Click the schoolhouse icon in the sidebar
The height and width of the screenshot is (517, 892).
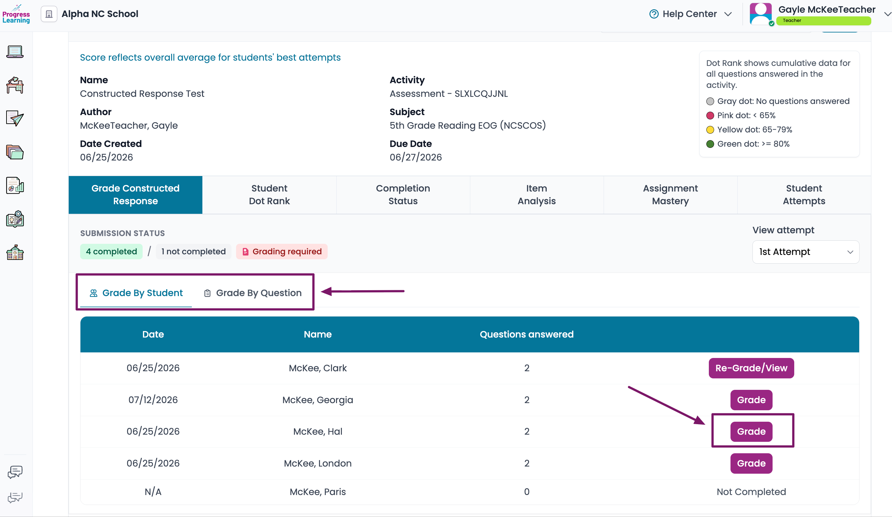click(x=15, y=253)
